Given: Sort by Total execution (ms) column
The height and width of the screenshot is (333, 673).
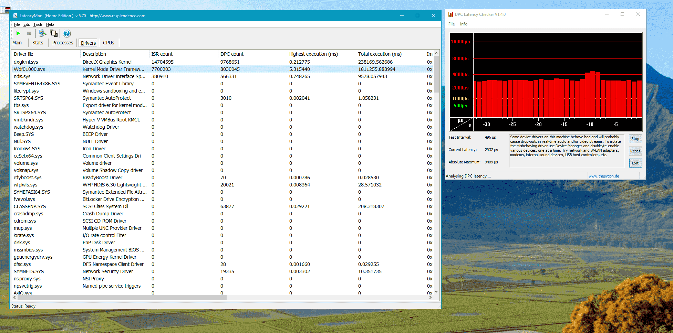Looking at the screenshot, I should click(391, 54).
